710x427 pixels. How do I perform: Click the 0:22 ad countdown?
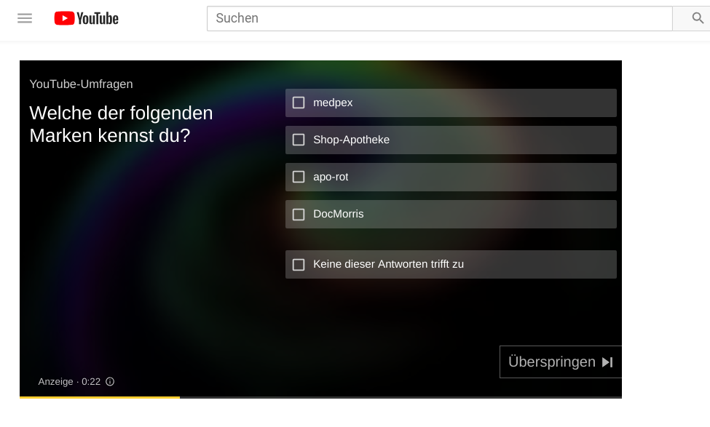91,381
